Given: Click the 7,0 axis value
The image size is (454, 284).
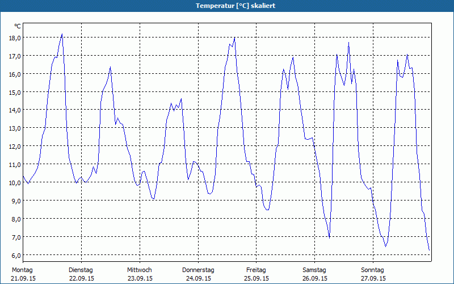Looking at the screenshot, I should tap(16, 237).
